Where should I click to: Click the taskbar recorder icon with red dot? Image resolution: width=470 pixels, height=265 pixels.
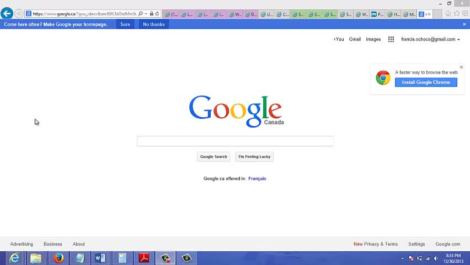point(165,258)
